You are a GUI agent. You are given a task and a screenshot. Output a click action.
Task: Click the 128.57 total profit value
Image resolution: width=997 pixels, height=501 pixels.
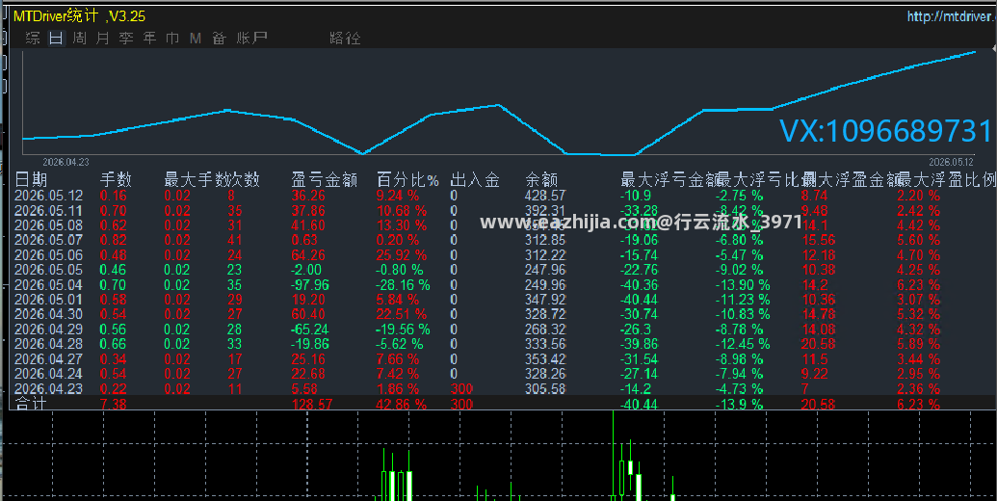(311, 404)
